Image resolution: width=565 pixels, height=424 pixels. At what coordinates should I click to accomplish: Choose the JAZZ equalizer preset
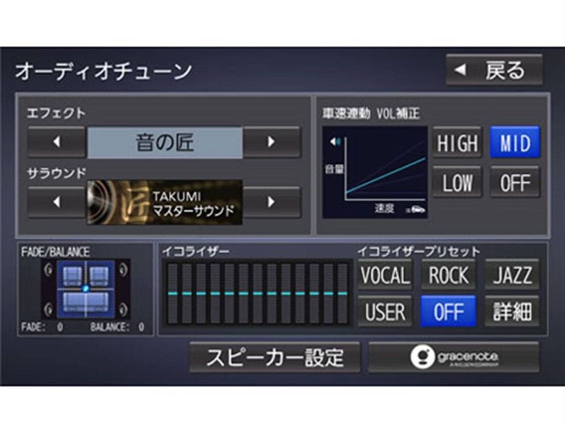click(512, 275)
